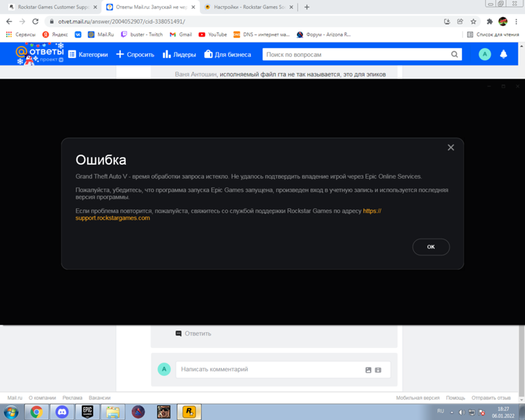The width and height of the screenshot is (525, 420).
Task: Open Epic Games launcher from taskbar
Action: (x=87, y=411)
